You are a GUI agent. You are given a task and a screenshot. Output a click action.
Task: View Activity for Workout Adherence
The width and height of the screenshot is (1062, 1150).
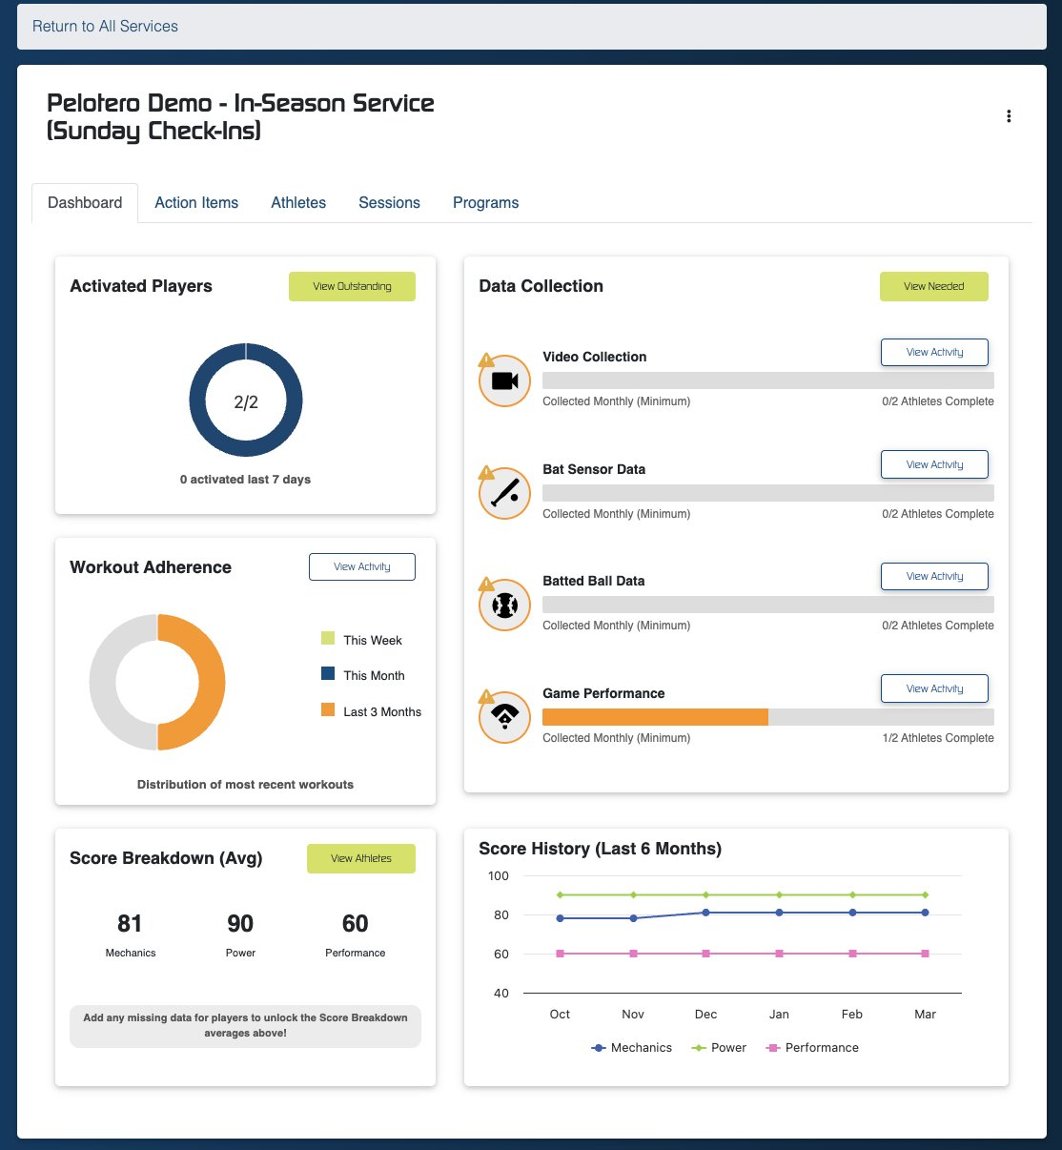[x=362, y=566]
